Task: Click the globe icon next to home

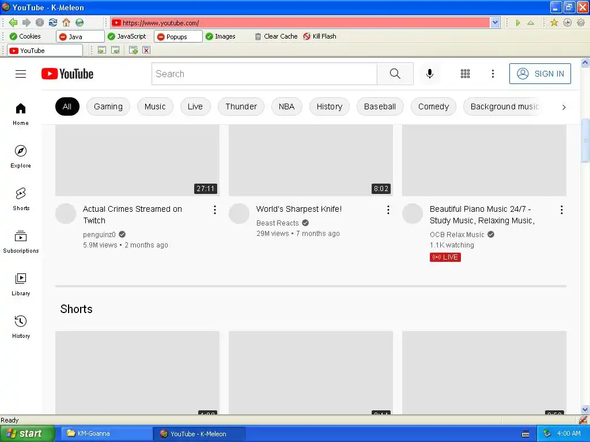Action: point(80,22)
